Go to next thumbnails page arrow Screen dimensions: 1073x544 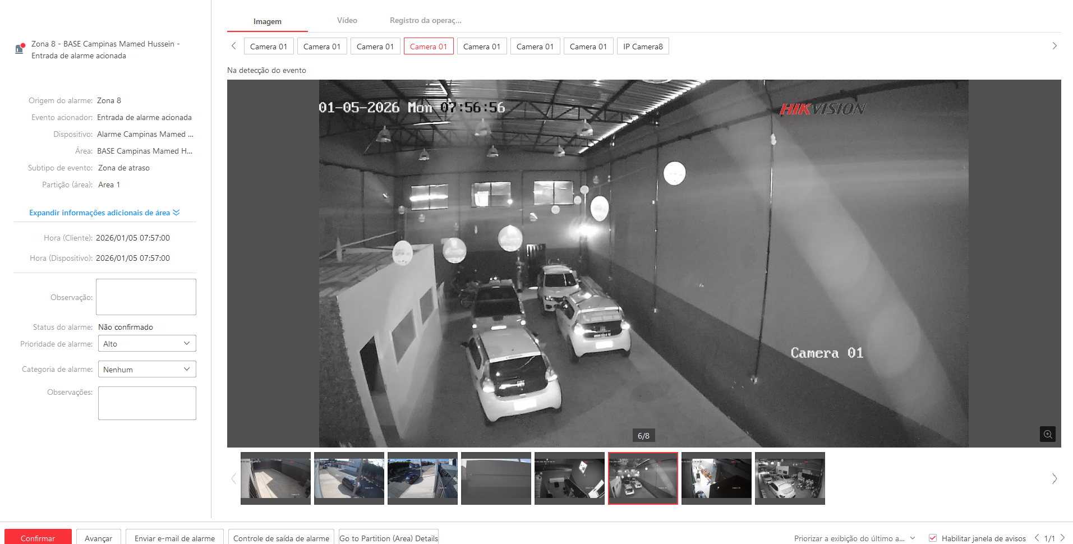1054,478
